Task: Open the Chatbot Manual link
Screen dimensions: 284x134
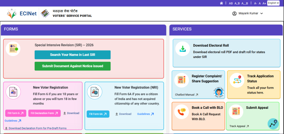Action: click(x=187, y=95)
